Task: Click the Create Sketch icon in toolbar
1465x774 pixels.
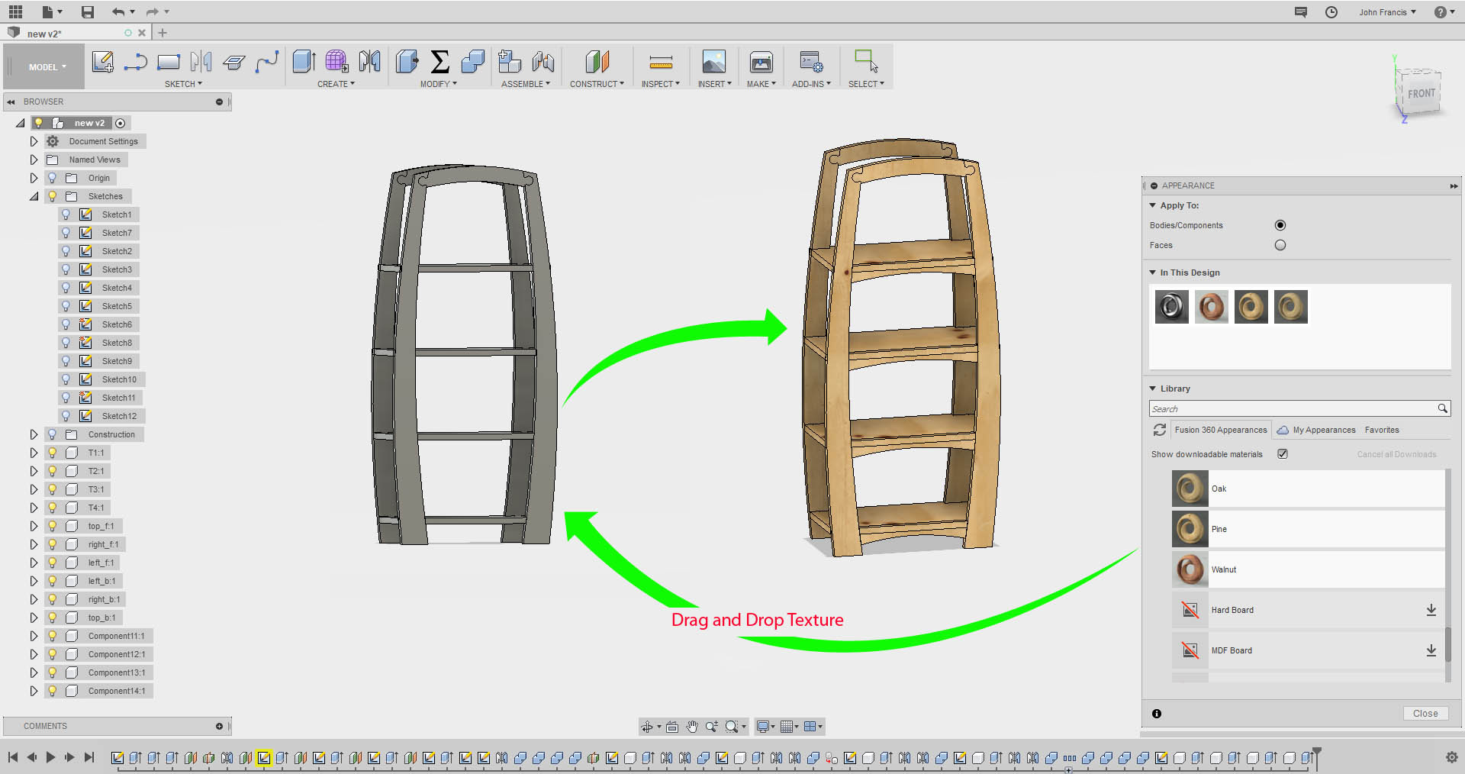Action: pos(102,62)
